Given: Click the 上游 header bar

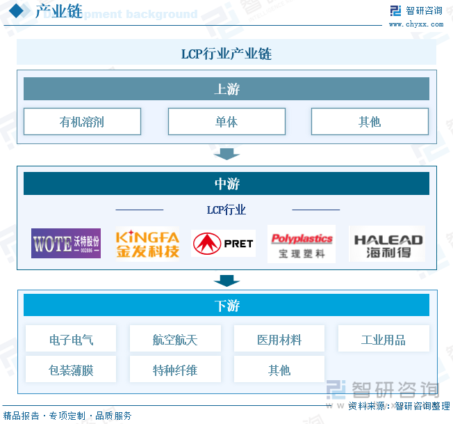Looking at the screenshot, I should [x=226, y=89].
